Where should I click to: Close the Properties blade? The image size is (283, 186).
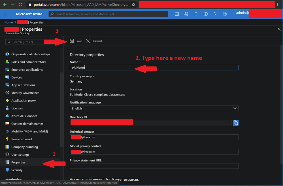point(279,29)
